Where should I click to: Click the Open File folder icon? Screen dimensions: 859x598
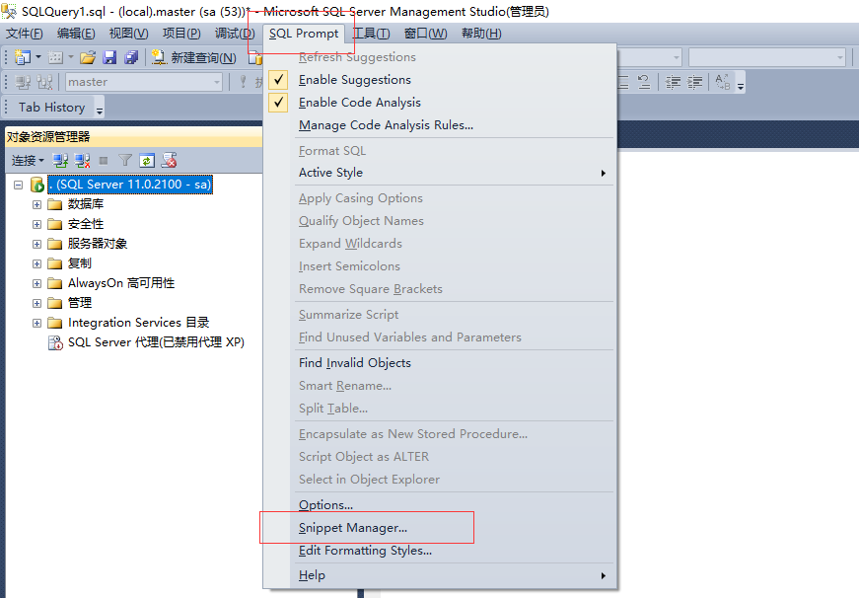pyautogui.click(x=88, y=57)
